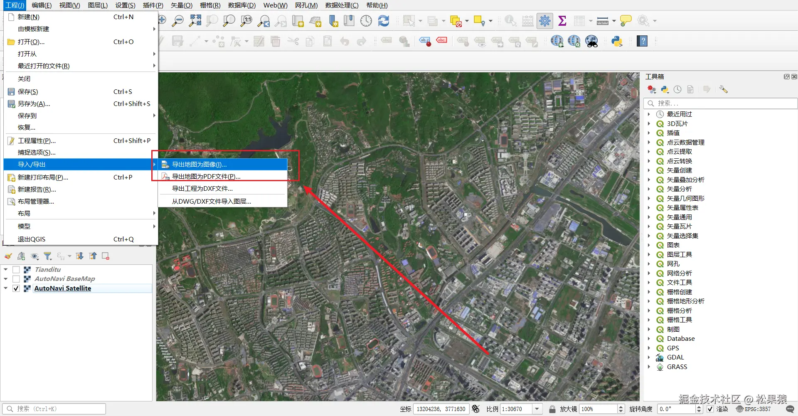The image size is (798, 416).
Task: Open manage map themes eye icon
Action: click(35, 256)
